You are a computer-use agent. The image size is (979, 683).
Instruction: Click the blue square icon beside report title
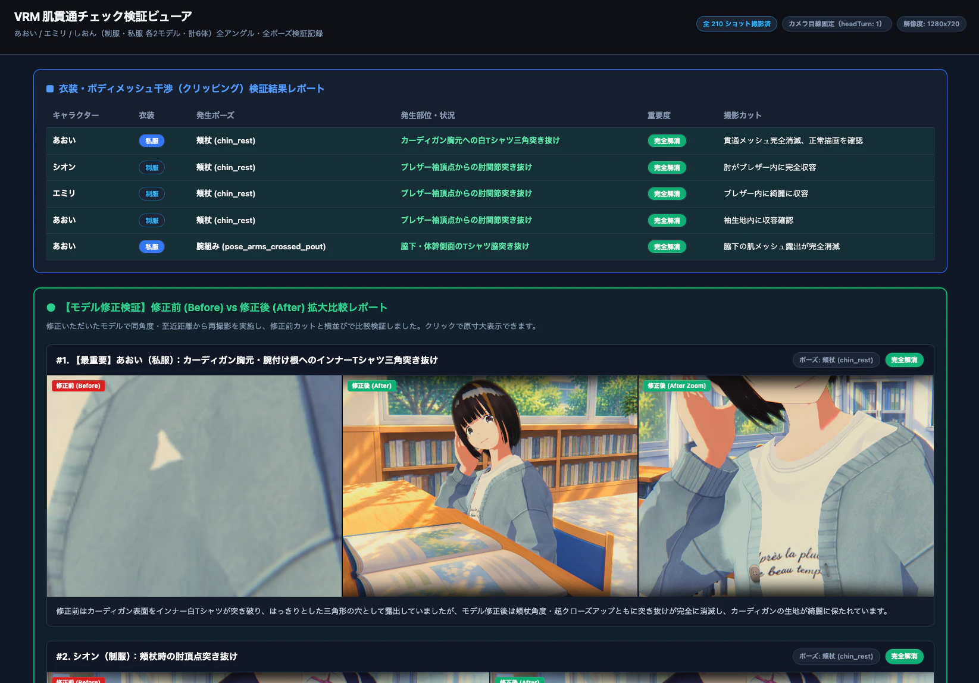click(50, 89)
